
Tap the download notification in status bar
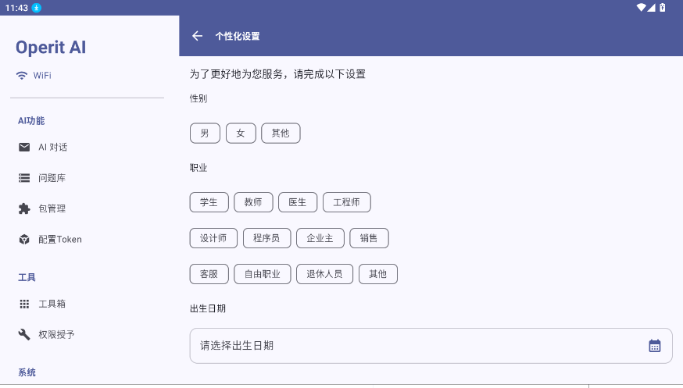click(x=37, y=8)
